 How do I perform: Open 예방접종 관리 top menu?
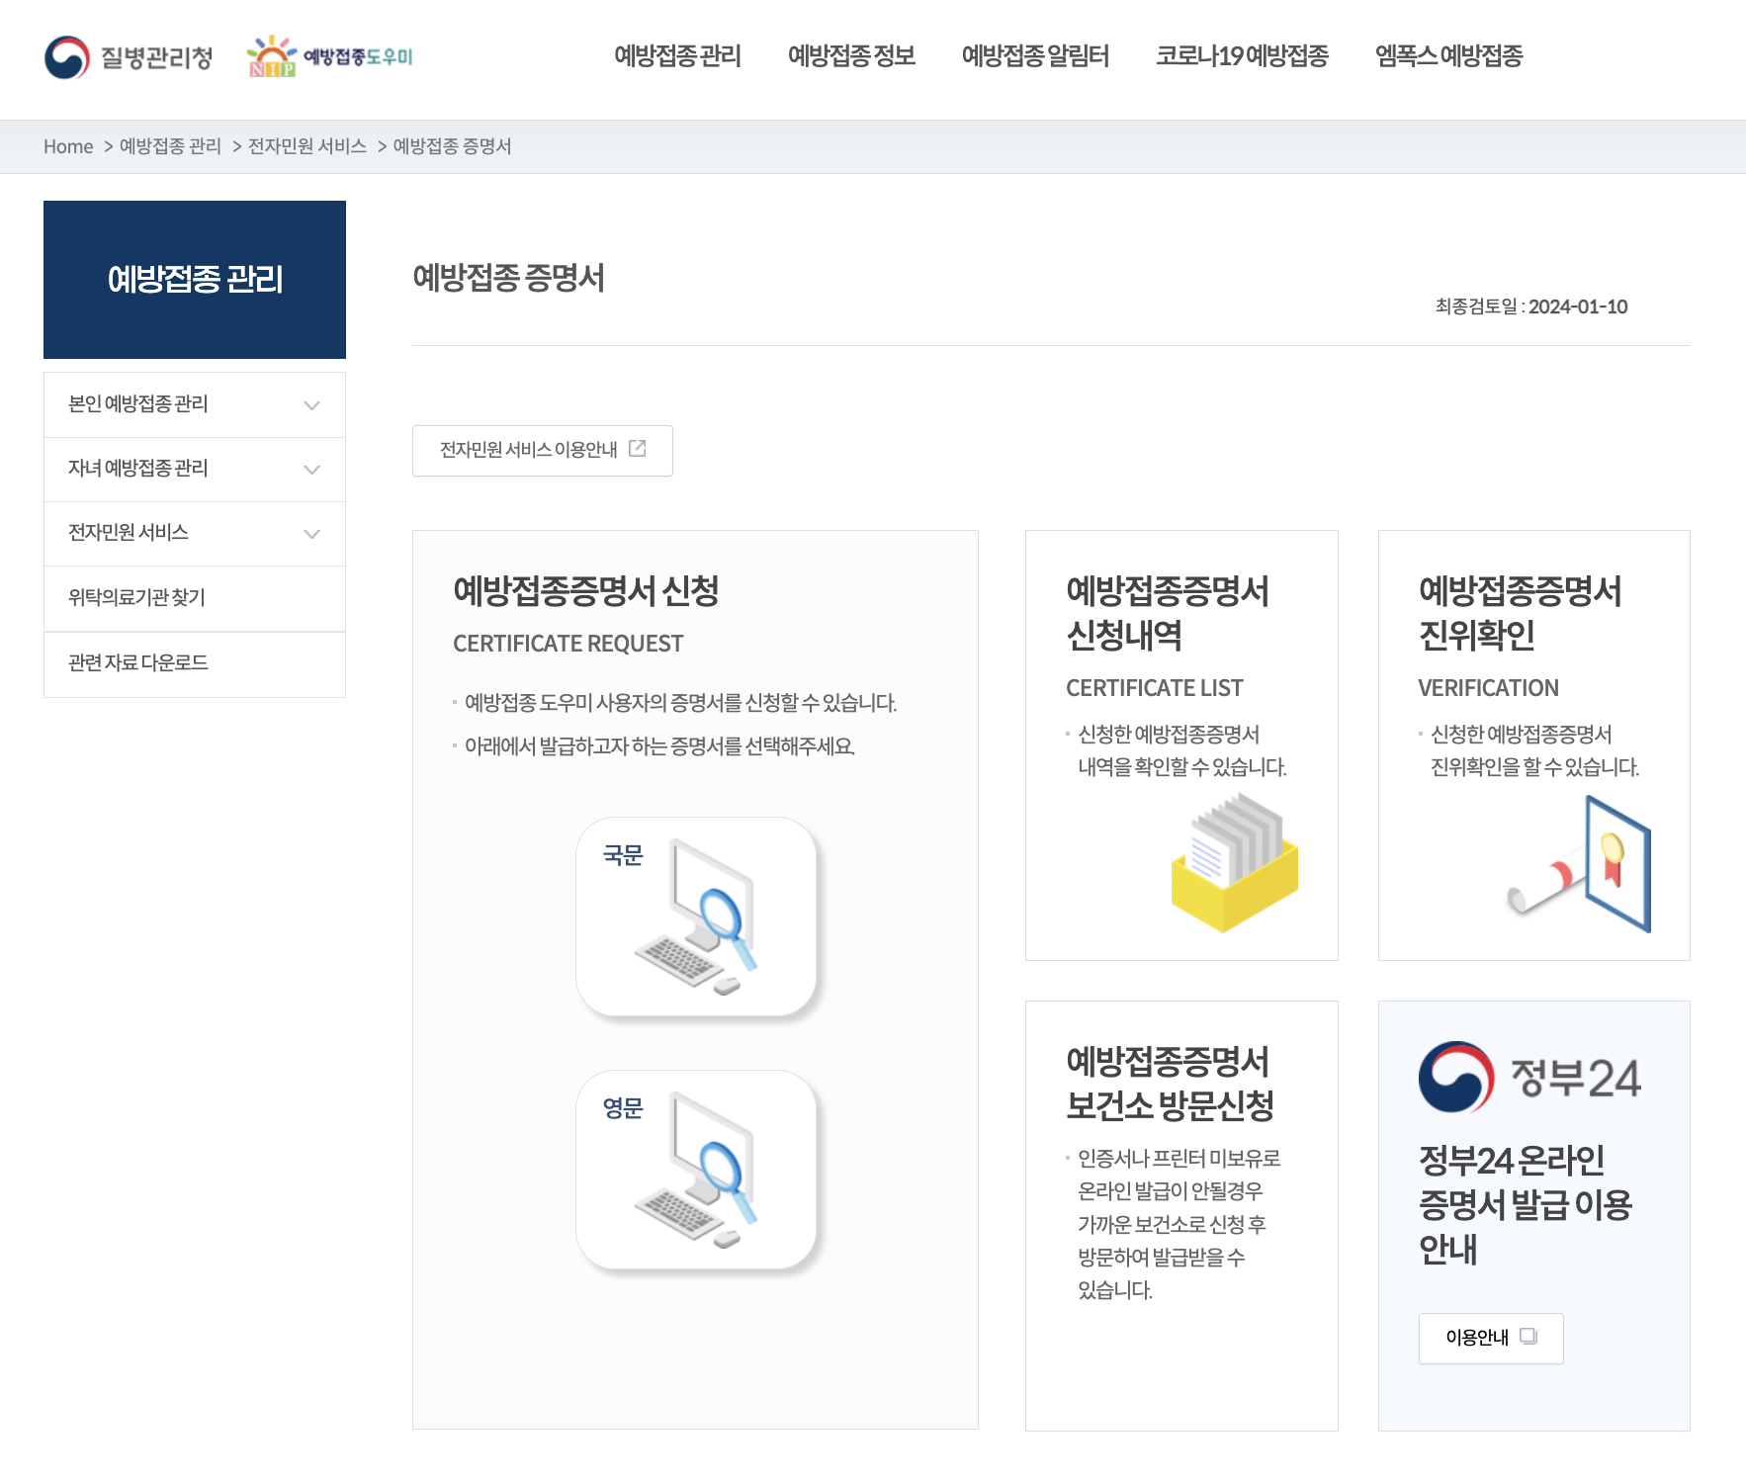pyautogui.click(x=677, y=56)
